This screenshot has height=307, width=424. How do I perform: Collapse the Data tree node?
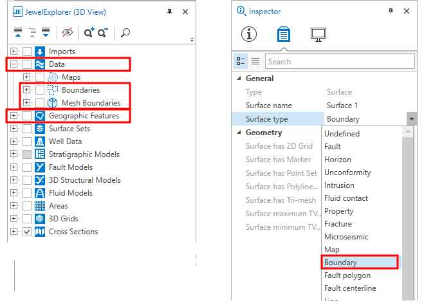[14, 64]
